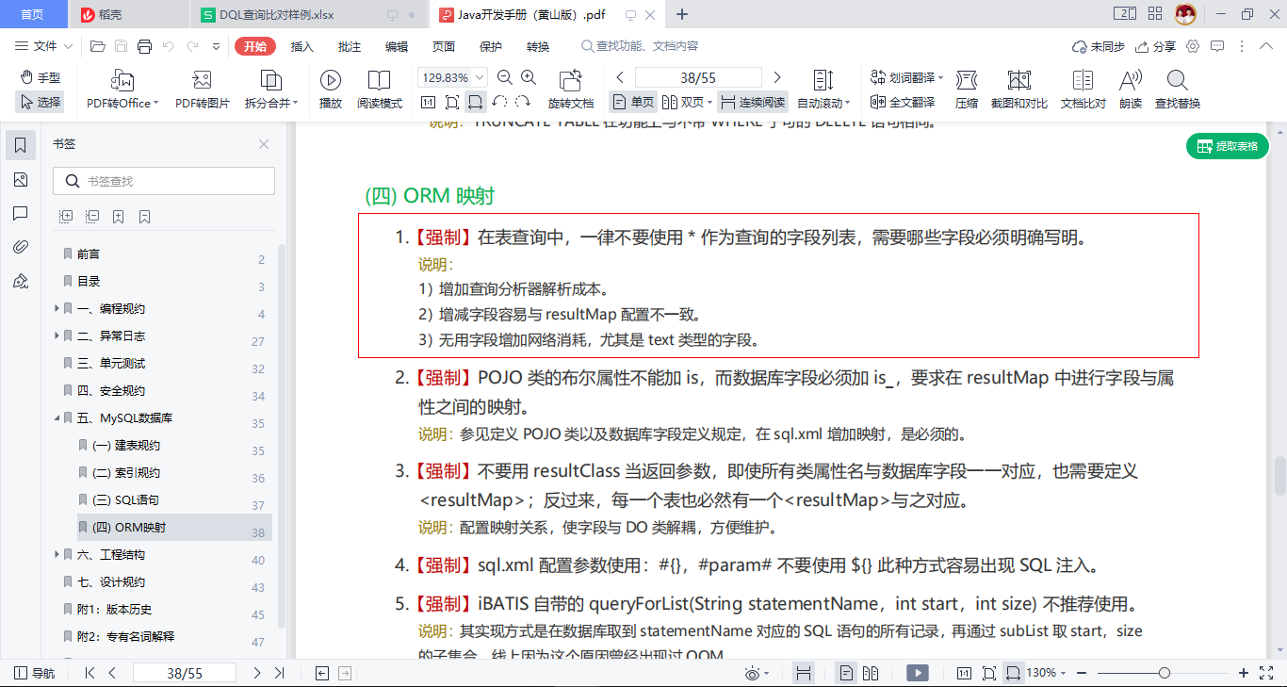Expand the 一、编程规约 bookmark
Viewport: 1287px width, 687px height.
[x=57, y=309]
